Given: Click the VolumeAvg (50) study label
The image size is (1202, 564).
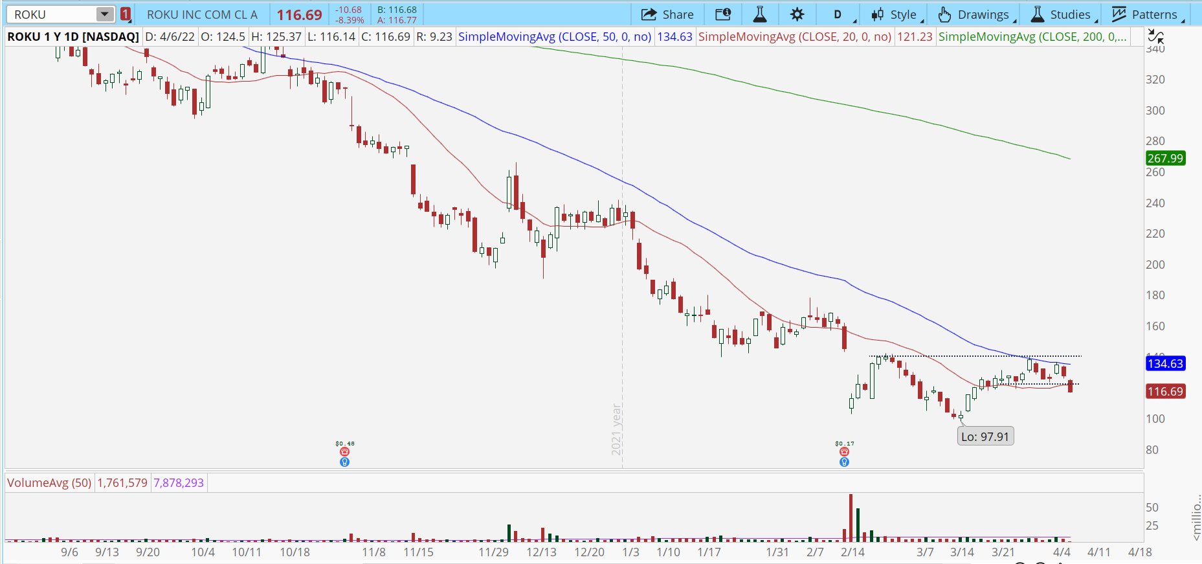Looking at the screenshot, I should click(49, 482).
